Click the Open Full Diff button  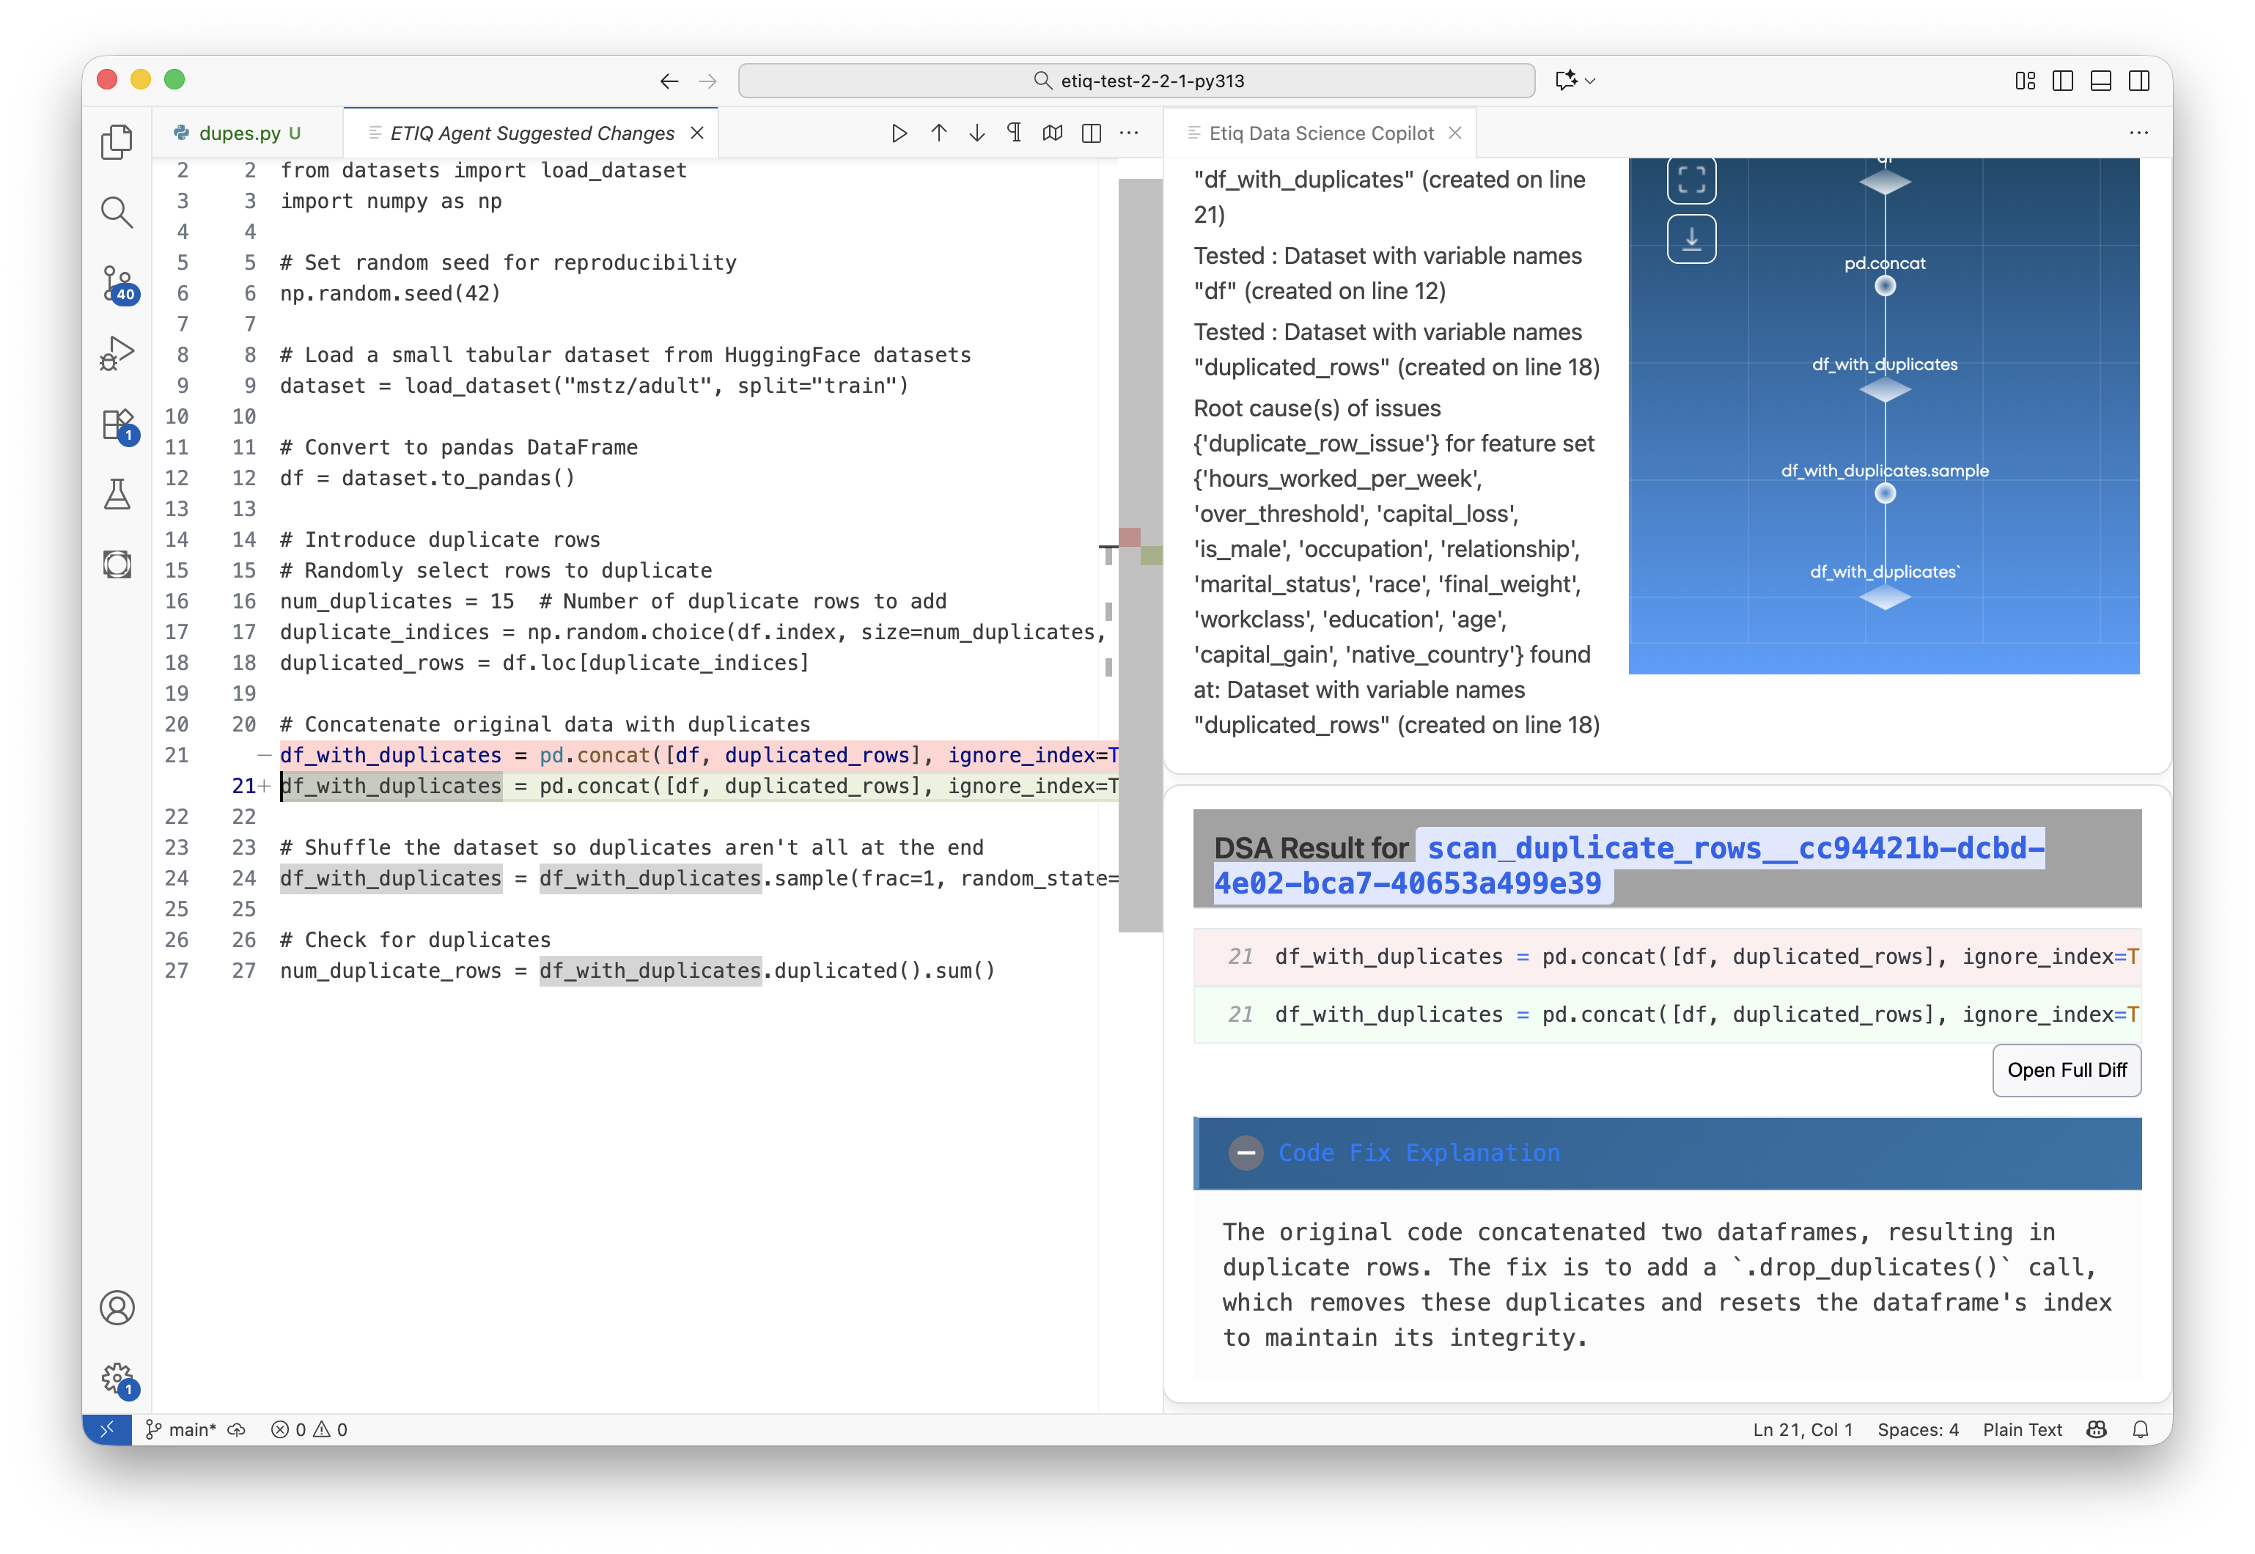coord(2066,1070)
